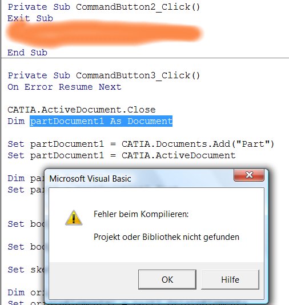Click the highlighted partDocument1 As Document text
The image size is (289, 305).
(101, 121)
